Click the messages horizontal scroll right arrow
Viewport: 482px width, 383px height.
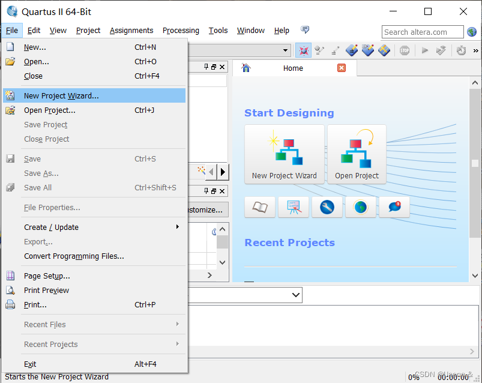[472, 351]
